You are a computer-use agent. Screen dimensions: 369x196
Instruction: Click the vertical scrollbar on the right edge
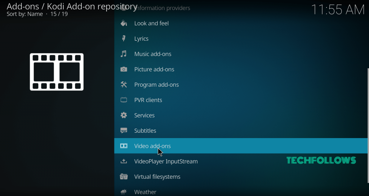[x=368, y=126]
